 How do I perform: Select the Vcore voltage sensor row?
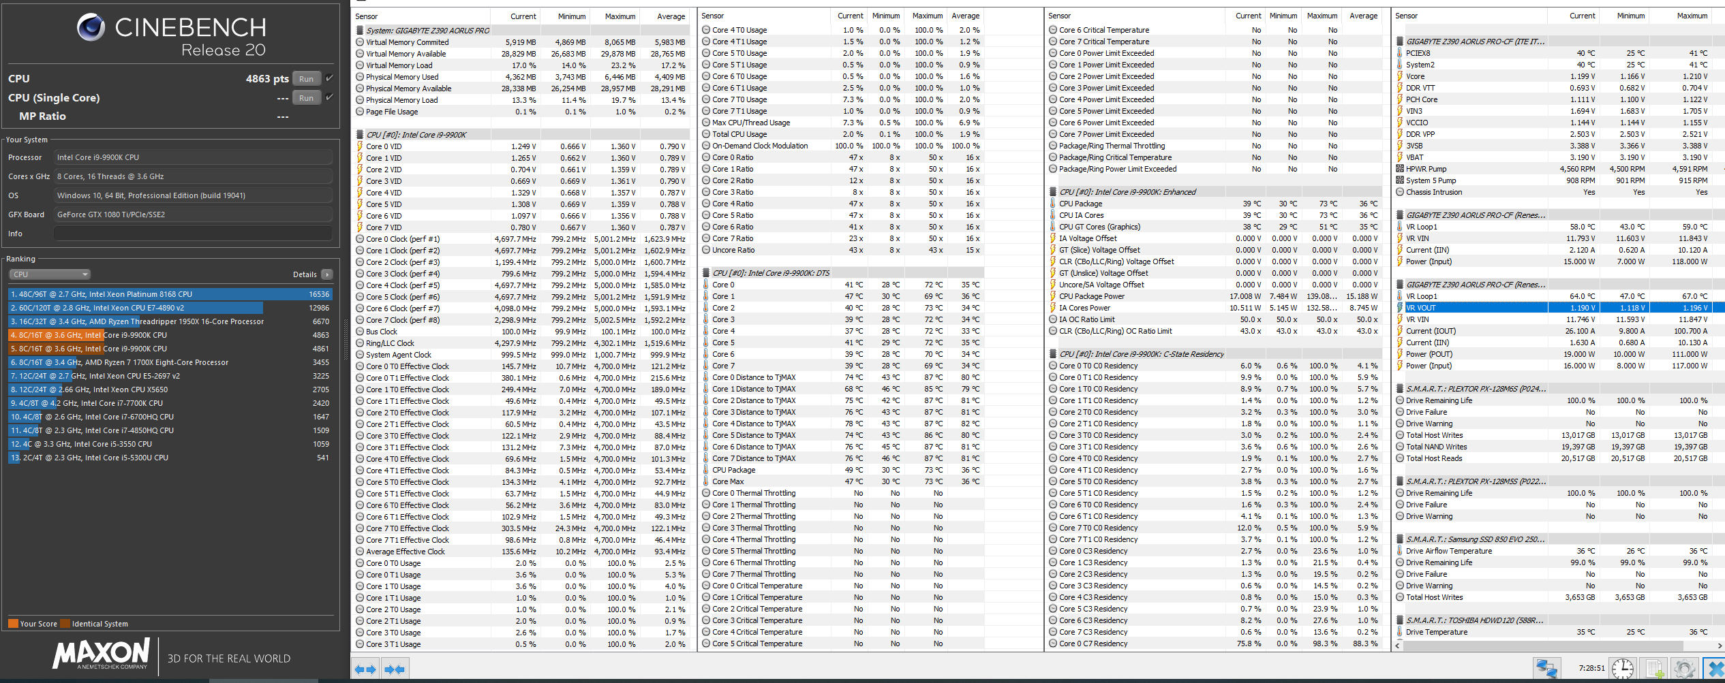[1559, 76]
